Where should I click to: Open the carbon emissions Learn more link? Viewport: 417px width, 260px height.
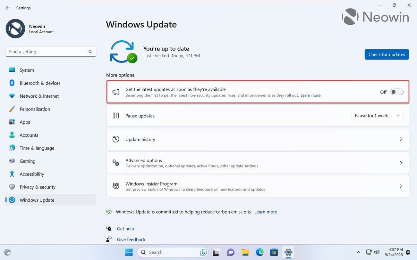266,212
